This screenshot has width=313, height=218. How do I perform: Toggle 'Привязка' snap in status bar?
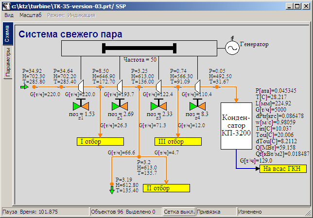pyautogui.click(x=209, y=212)
